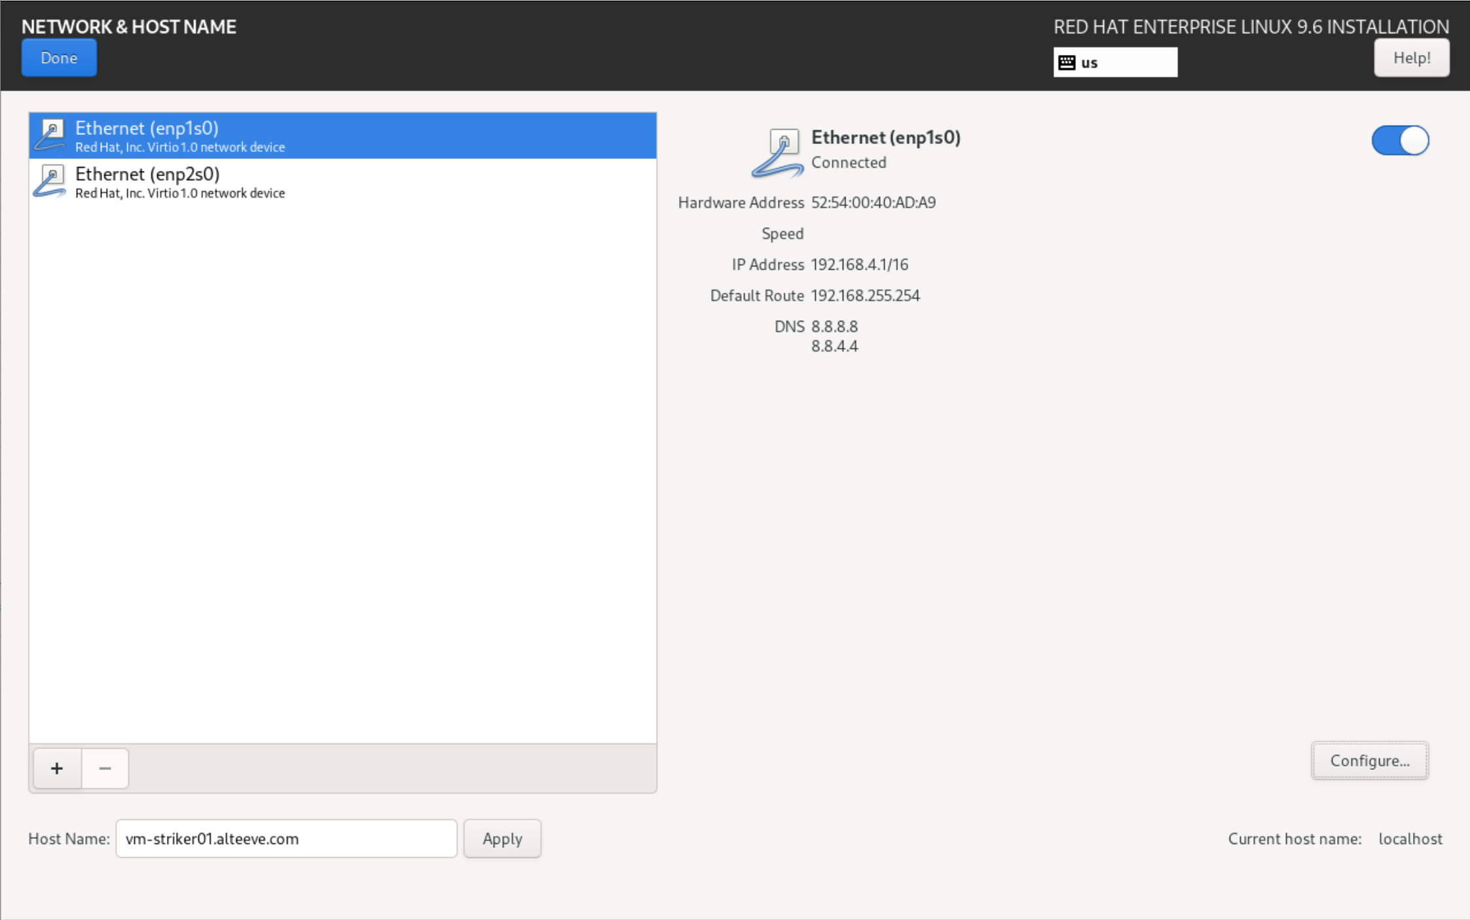Click the IP address 192.168.4.1/16

pos(860,265)
